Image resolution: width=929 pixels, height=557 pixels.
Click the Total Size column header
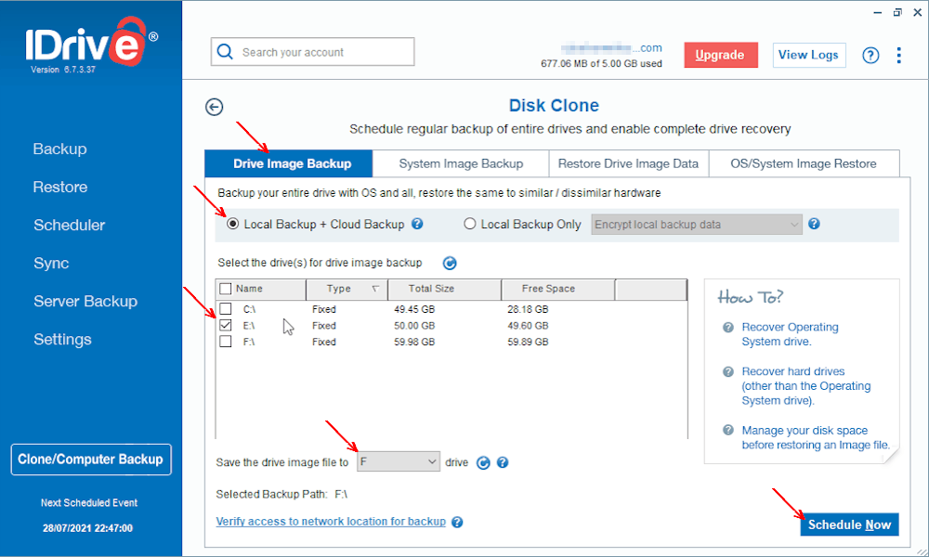[444, 289]
